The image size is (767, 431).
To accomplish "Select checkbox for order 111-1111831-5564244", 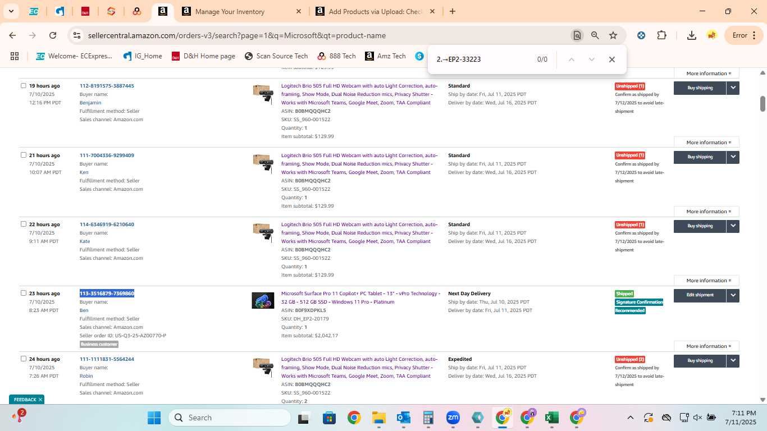I will [x=24, y=359].
